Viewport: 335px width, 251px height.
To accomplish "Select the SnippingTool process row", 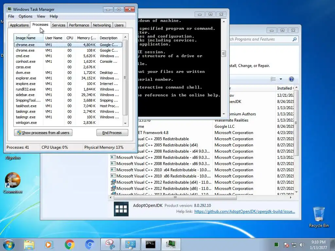I will coord(68,100).
